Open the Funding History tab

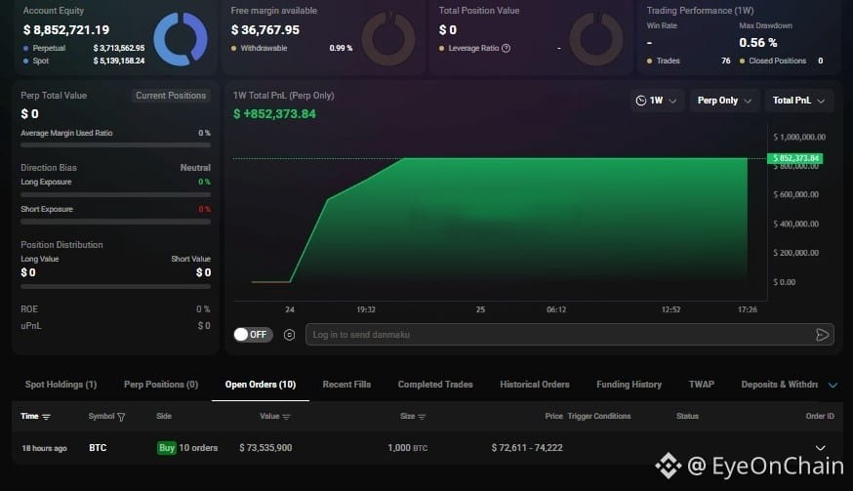[x=629, y=385]
